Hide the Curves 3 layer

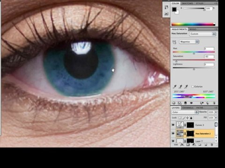pyautogui.click(x=173, y=125)
